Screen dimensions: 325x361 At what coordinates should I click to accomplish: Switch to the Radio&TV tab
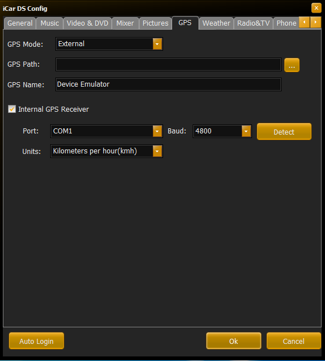[253, 23]
